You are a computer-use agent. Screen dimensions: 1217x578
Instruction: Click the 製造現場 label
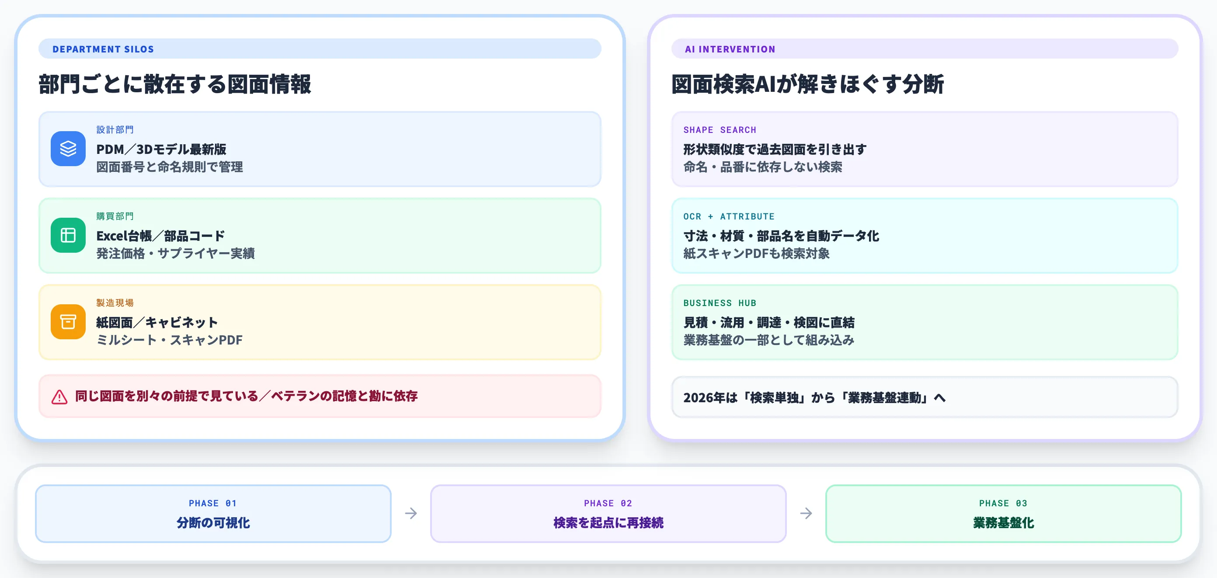point(115,303)
